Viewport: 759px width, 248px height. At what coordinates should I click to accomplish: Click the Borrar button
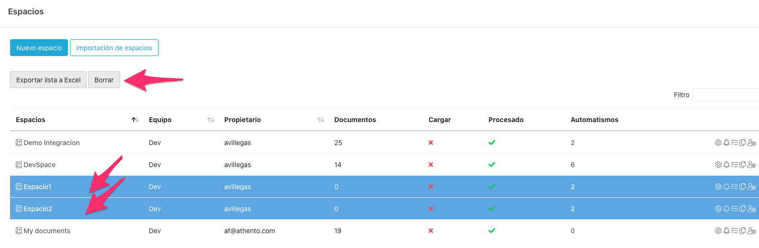pos(104,80)
